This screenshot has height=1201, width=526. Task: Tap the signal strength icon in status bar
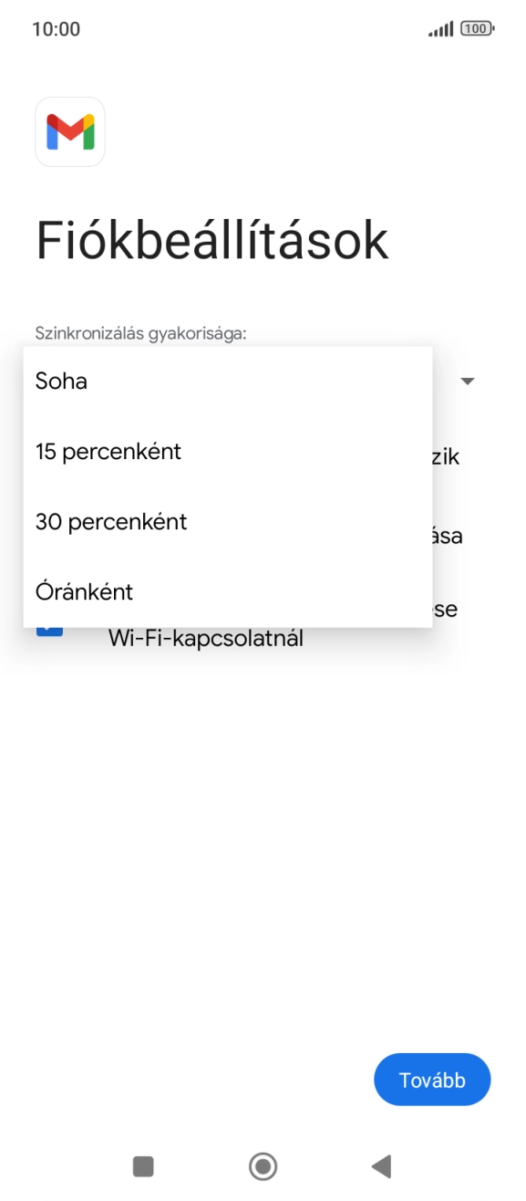tap(438, 28)
